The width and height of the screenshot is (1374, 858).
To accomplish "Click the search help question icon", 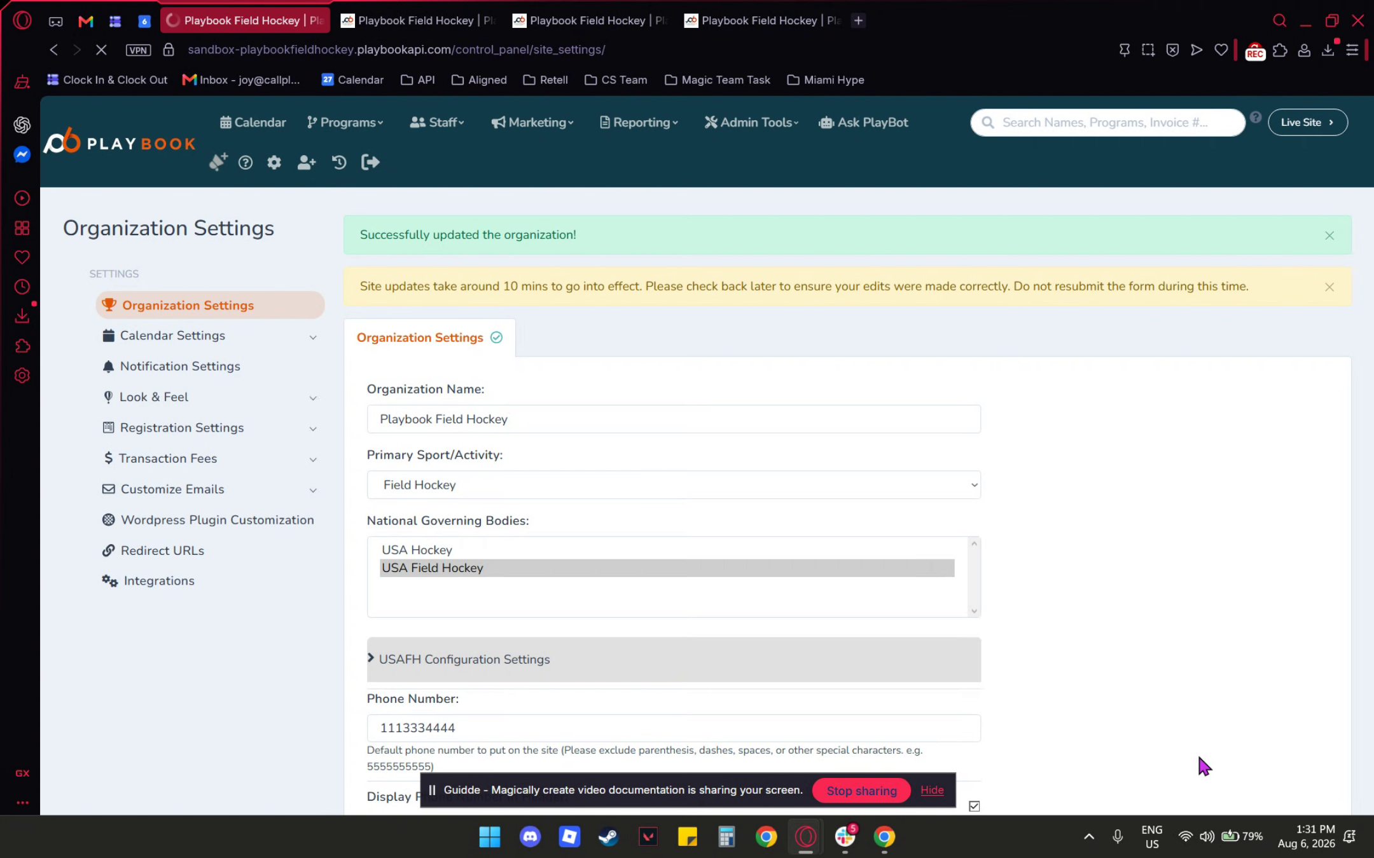I will [1255, 118].
